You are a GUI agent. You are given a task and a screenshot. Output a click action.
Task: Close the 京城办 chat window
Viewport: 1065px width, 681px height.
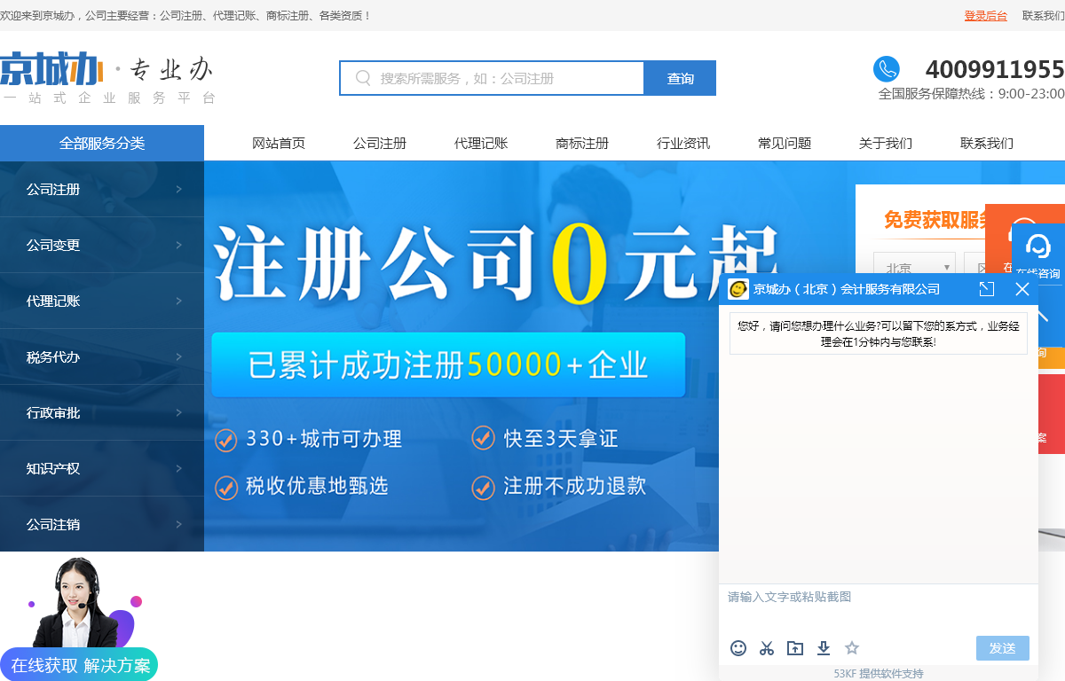pos(1022,289)
